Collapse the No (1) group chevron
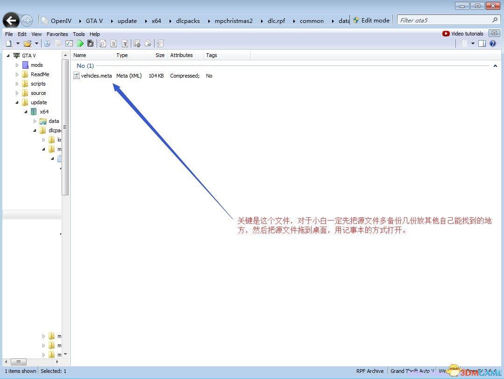 coord(495,66)
